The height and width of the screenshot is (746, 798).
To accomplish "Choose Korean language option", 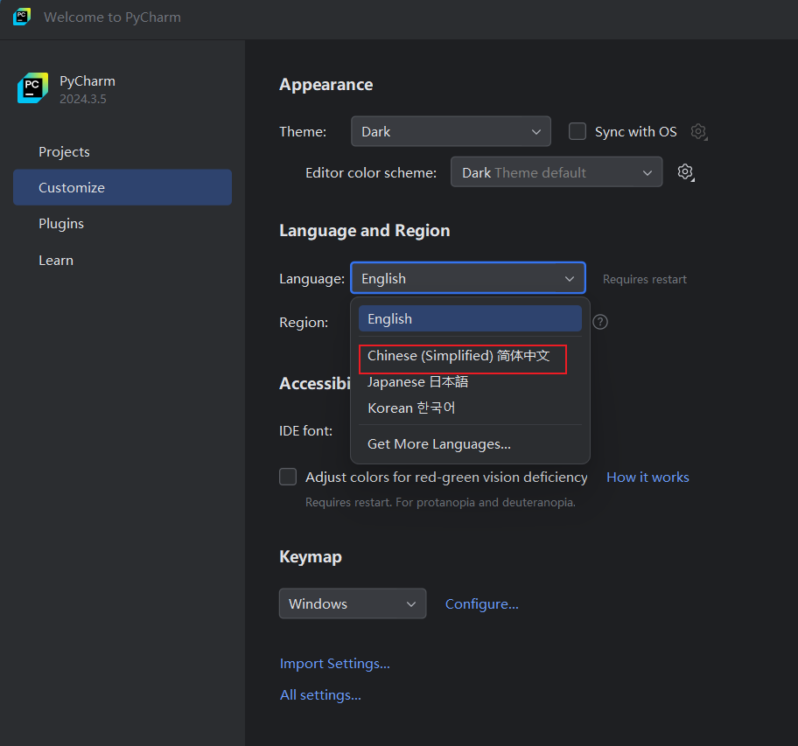I will (x=470, y=408).
